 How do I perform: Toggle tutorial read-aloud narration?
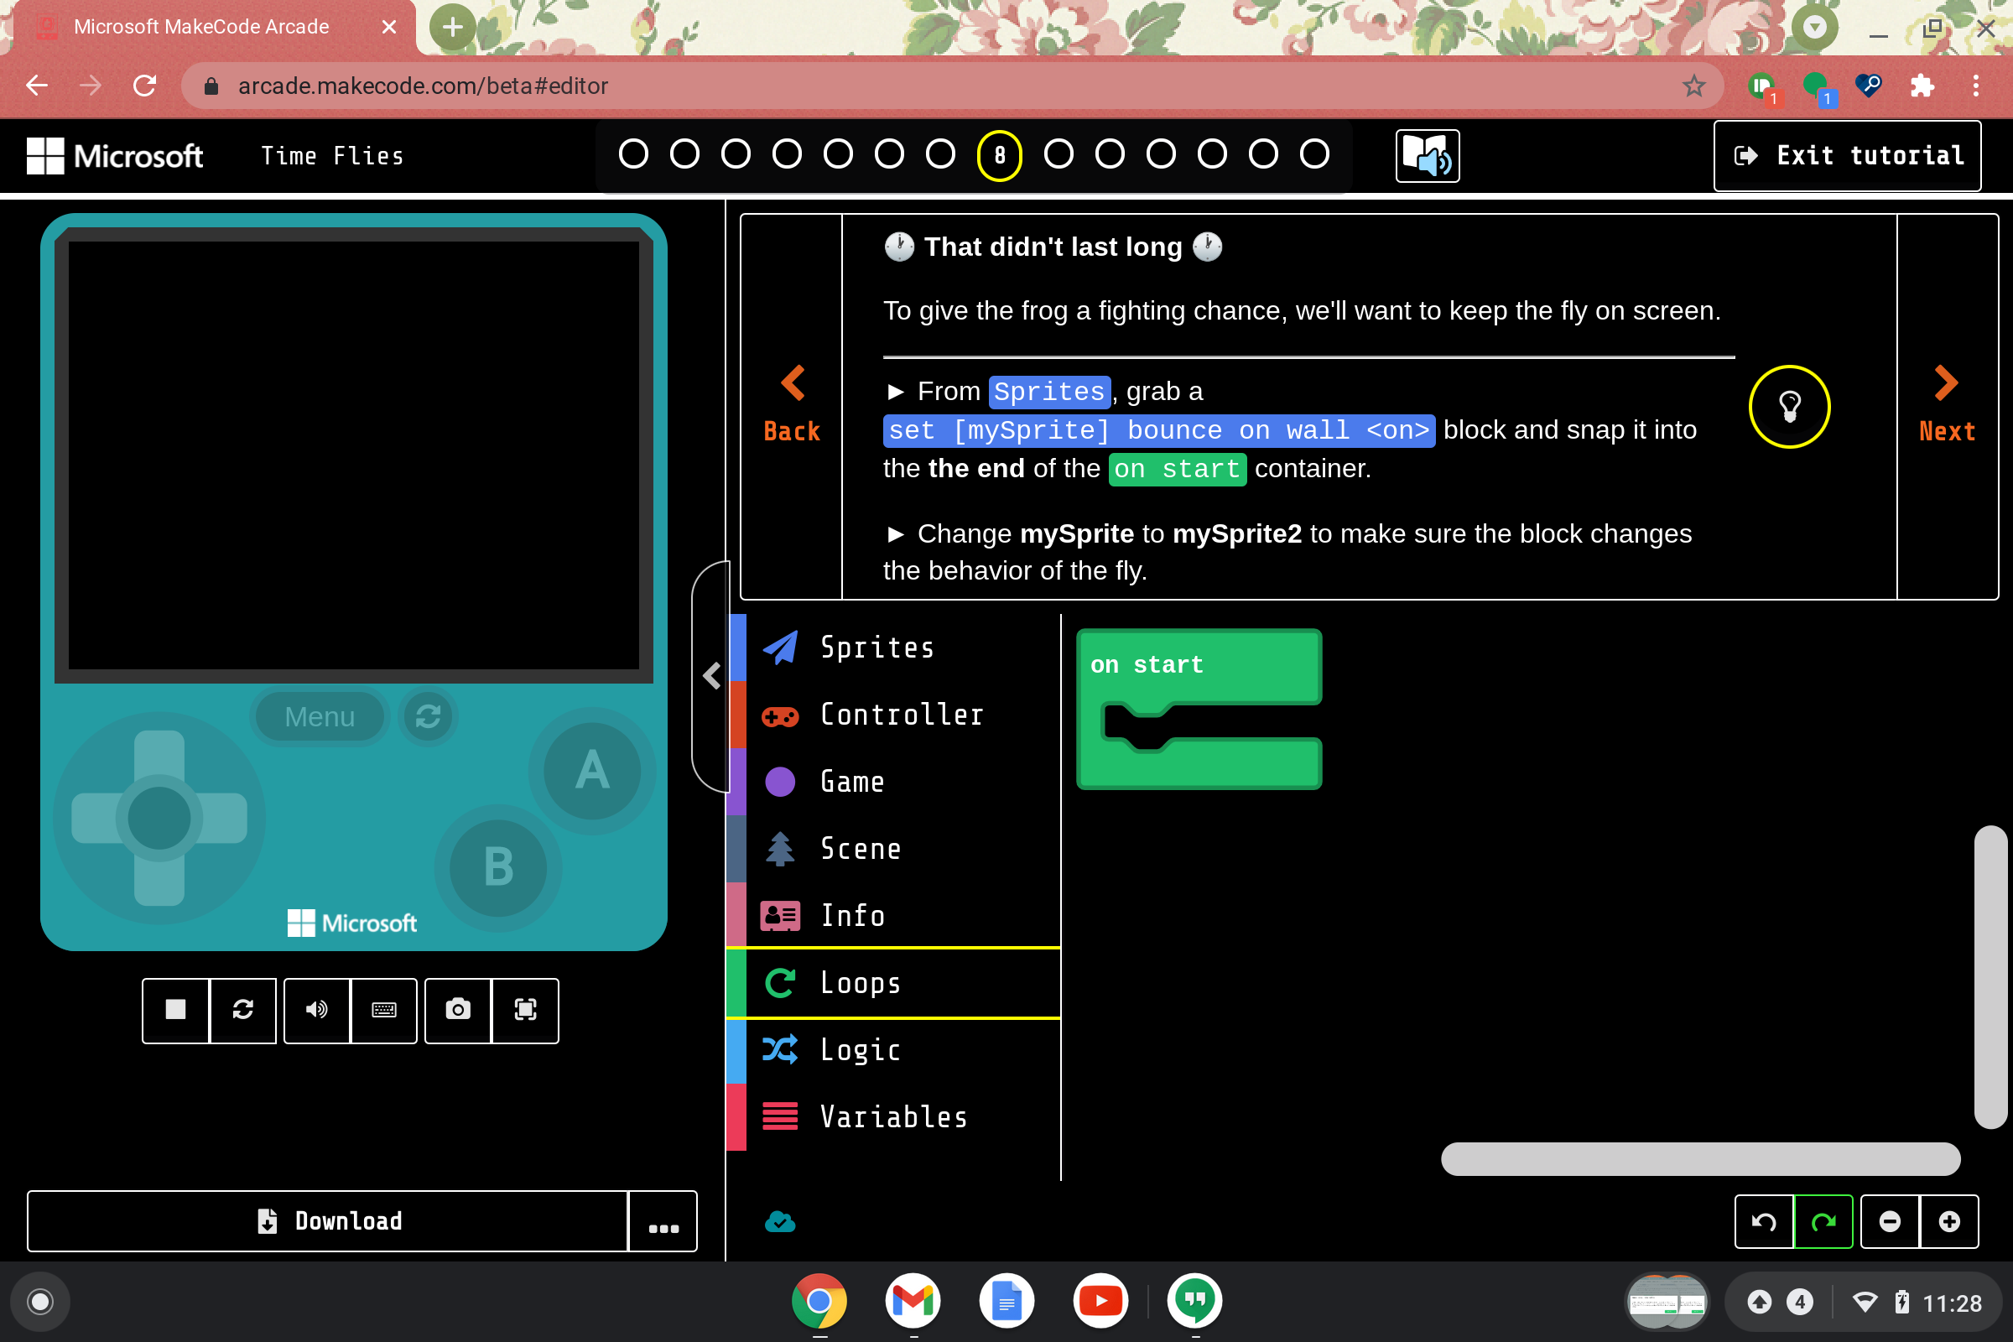point(1427,155)
